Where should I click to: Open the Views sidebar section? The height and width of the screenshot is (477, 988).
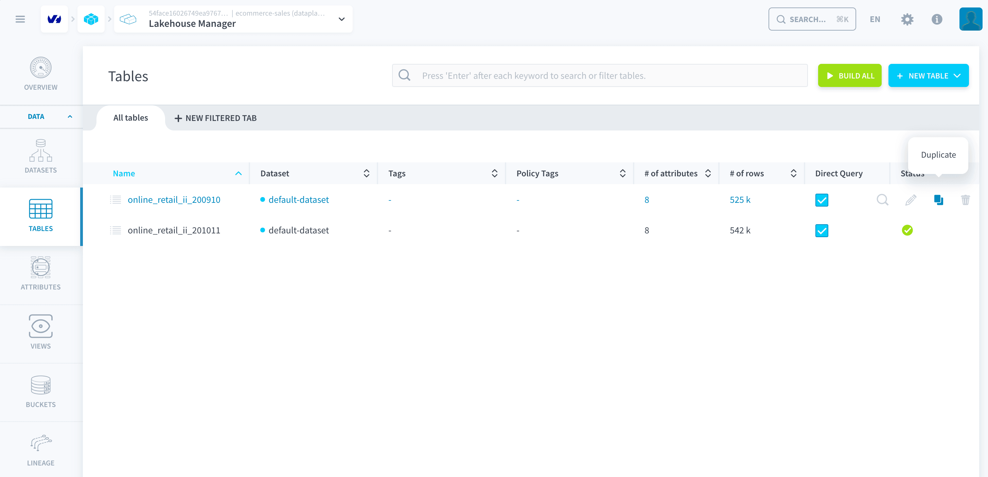41,332
